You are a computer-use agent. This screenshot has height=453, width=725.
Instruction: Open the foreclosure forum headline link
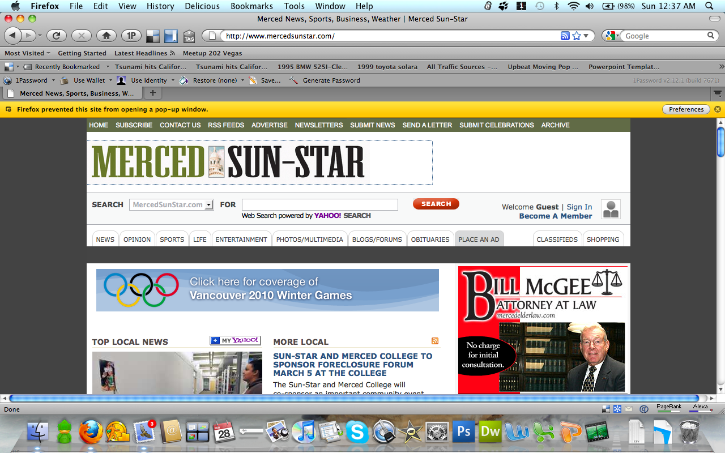tap(352, 365)
